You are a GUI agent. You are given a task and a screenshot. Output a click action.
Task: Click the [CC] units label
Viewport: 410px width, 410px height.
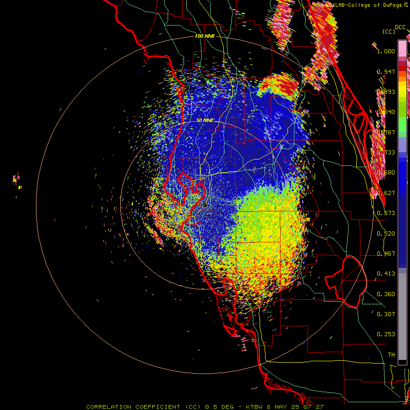coord(389,31)
